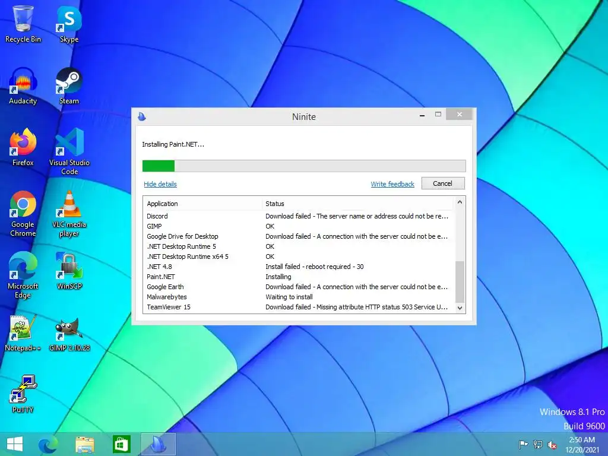Image resolution: width=608 pixels, height=456 pixels.
Task: Click Hide details link
Action: pos(160,184)
